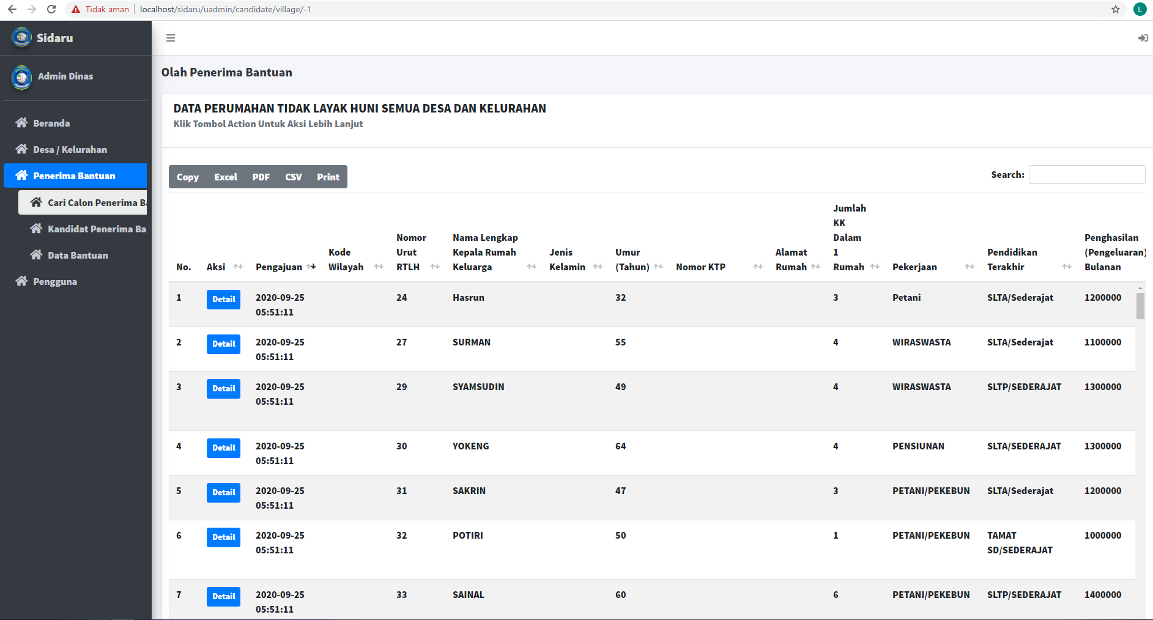Click the PDF export button

[261, 177]
